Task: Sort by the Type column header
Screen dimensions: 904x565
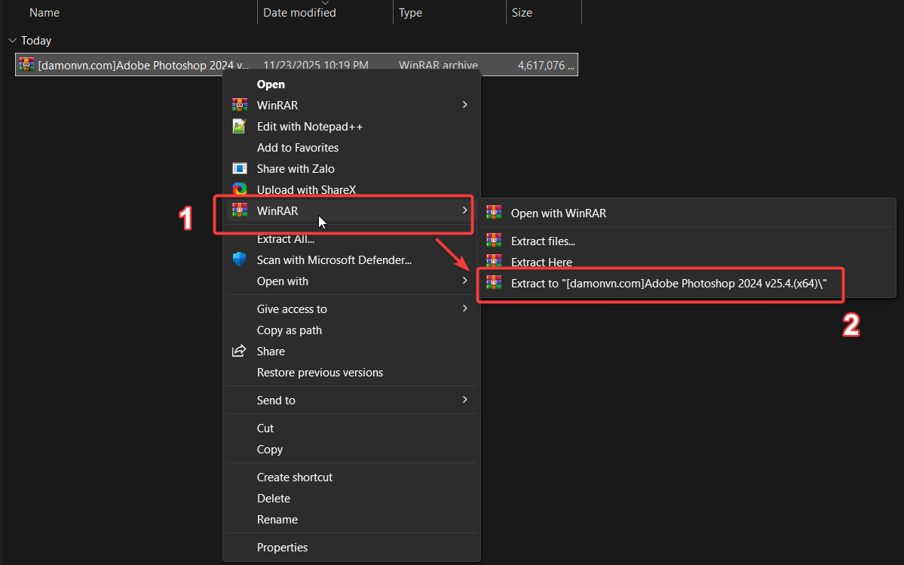Action: point(410,13)
